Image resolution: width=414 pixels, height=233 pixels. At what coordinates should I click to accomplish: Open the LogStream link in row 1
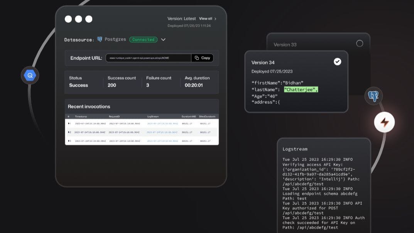(x=162, y=123)
